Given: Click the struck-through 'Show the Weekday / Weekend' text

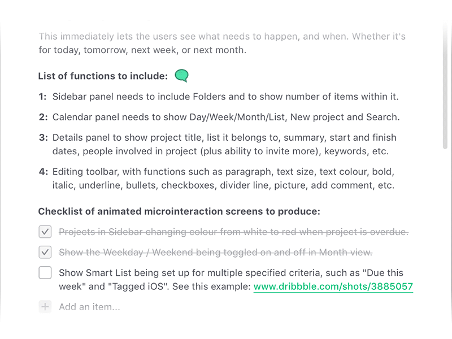Looking at the screenshot, I should tap(215, 253).
